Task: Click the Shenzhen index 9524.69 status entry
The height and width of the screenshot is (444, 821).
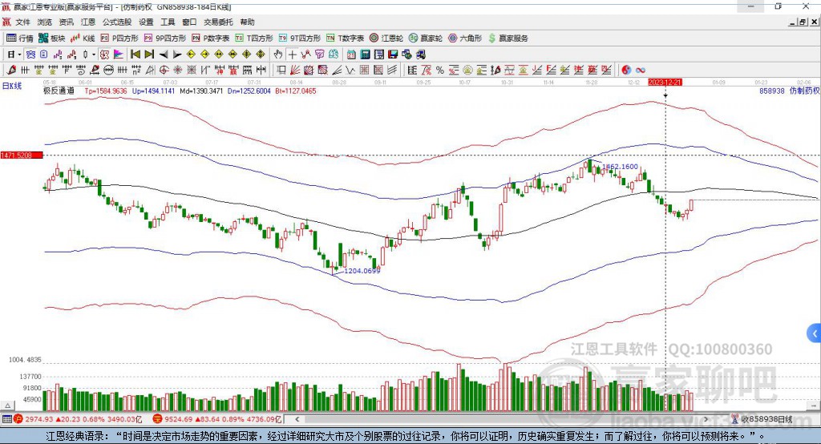Action: click(x=218, y=419)
